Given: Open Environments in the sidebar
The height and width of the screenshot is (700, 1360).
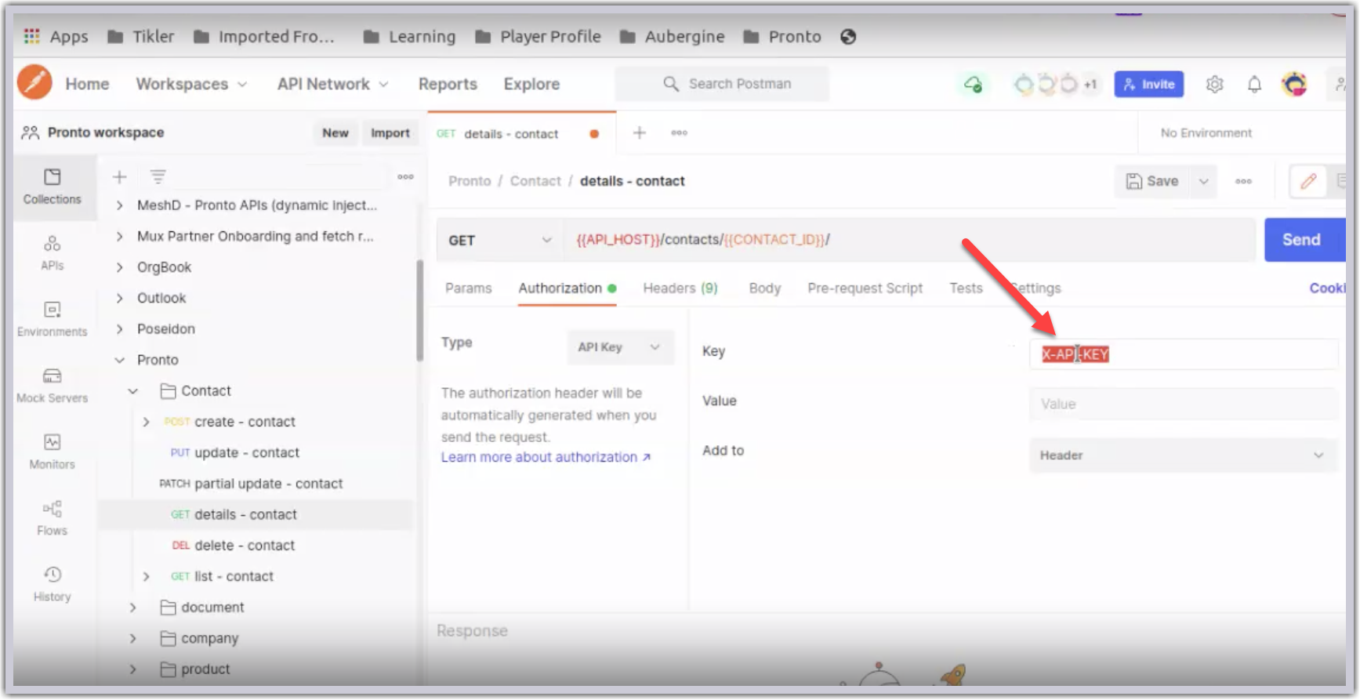Looking at the screenshot, I should click(x=53, y=319).
